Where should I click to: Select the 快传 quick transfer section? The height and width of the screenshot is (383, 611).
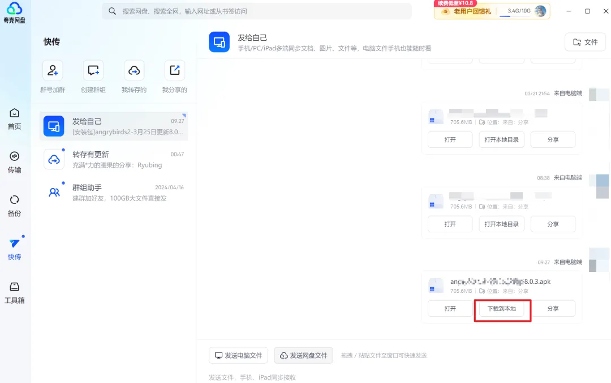tap(14, 249)
